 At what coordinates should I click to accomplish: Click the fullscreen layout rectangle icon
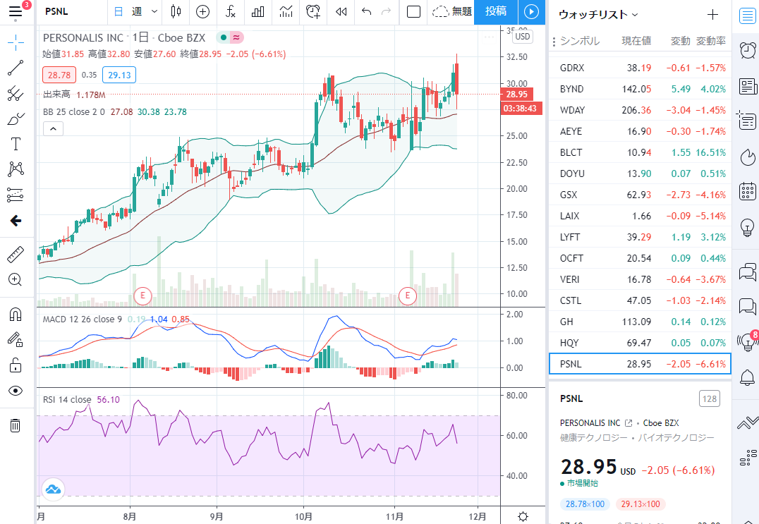click(x=414, y=11)
